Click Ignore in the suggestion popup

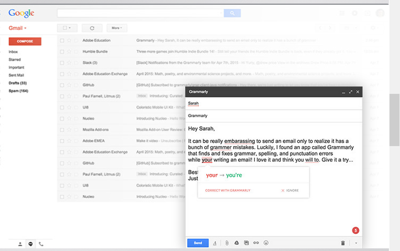coord(290,190)
